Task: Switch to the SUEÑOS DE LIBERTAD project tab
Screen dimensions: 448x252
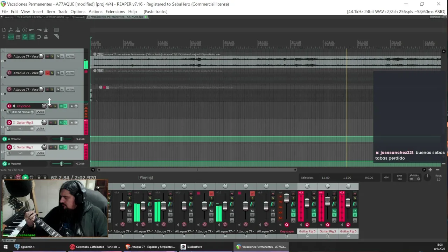Action: 42,17
